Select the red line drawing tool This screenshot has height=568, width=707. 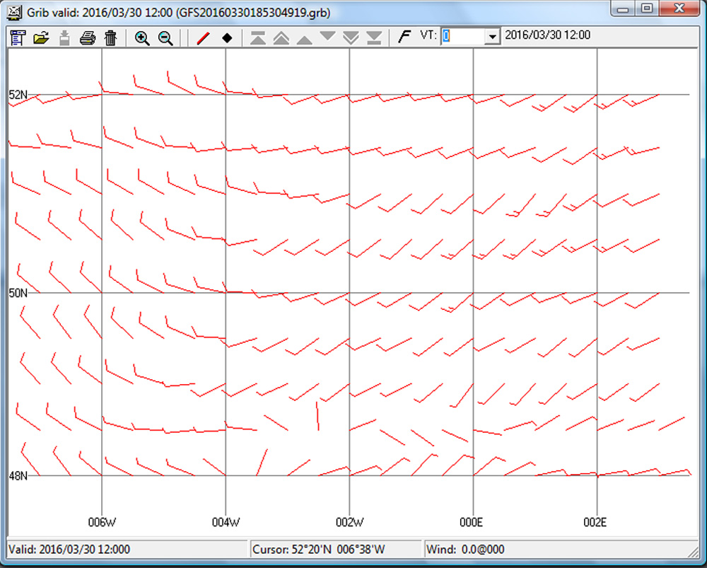coord(203,37)
